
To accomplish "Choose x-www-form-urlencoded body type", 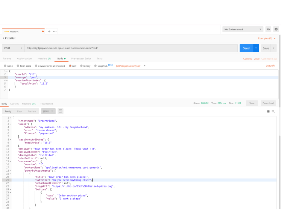I will (50, 66).
